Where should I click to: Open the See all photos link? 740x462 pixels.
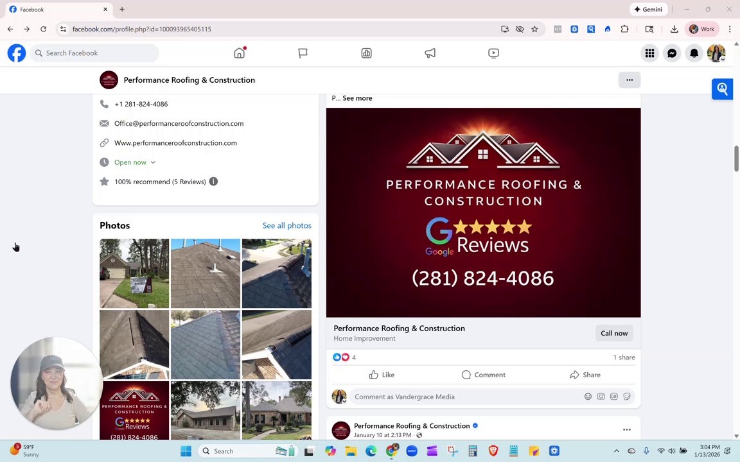click(287, 225)
